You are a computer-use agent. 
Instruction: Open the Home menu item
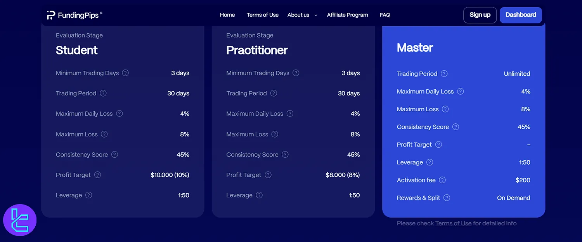coord(227,15)
